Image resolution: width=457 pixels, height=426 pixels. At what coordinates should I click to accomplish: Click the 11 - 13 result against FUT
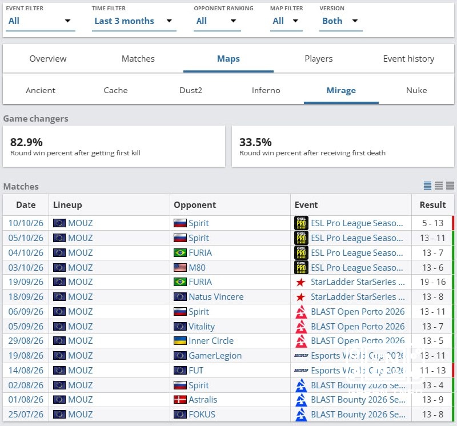pyautogui.click(x=433, y=371)
